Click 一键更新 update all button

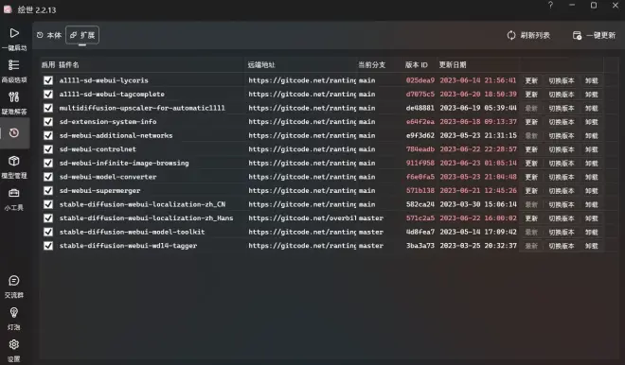click(594, 35)
